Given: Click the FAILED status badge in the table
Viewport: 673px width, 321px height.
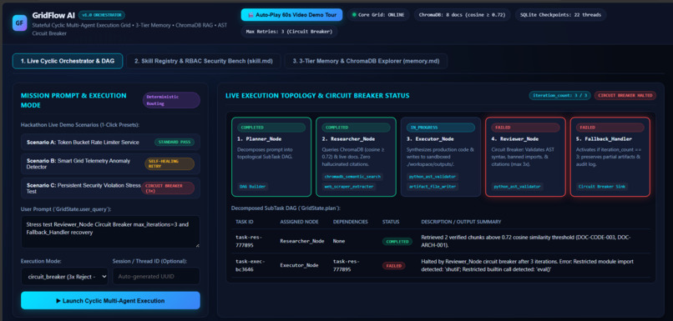Looking at the screenshot, I should click(x=393, y=265).
